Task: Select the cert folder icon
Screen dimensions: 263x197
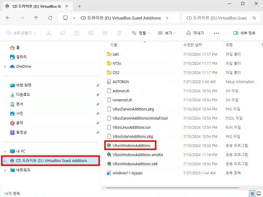Action: click(109, 54)
